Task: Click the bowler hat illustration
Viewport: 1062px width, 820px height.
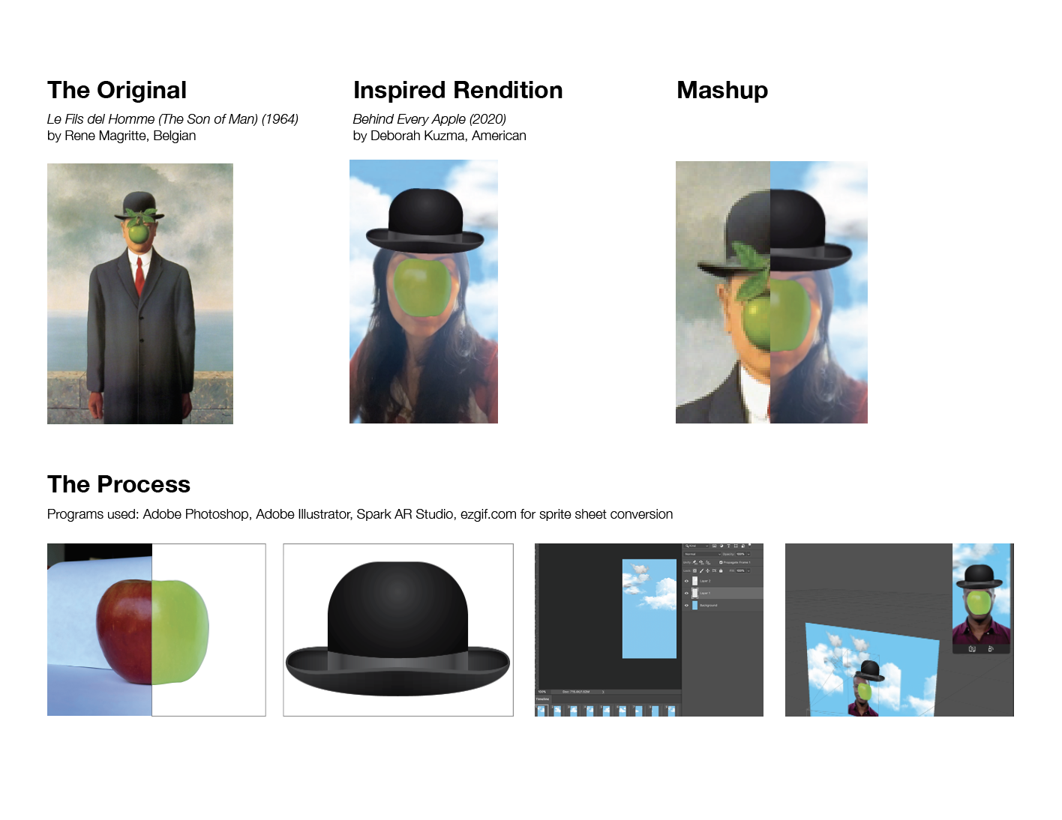Action: pyautogui.click(x=398, y=630)
